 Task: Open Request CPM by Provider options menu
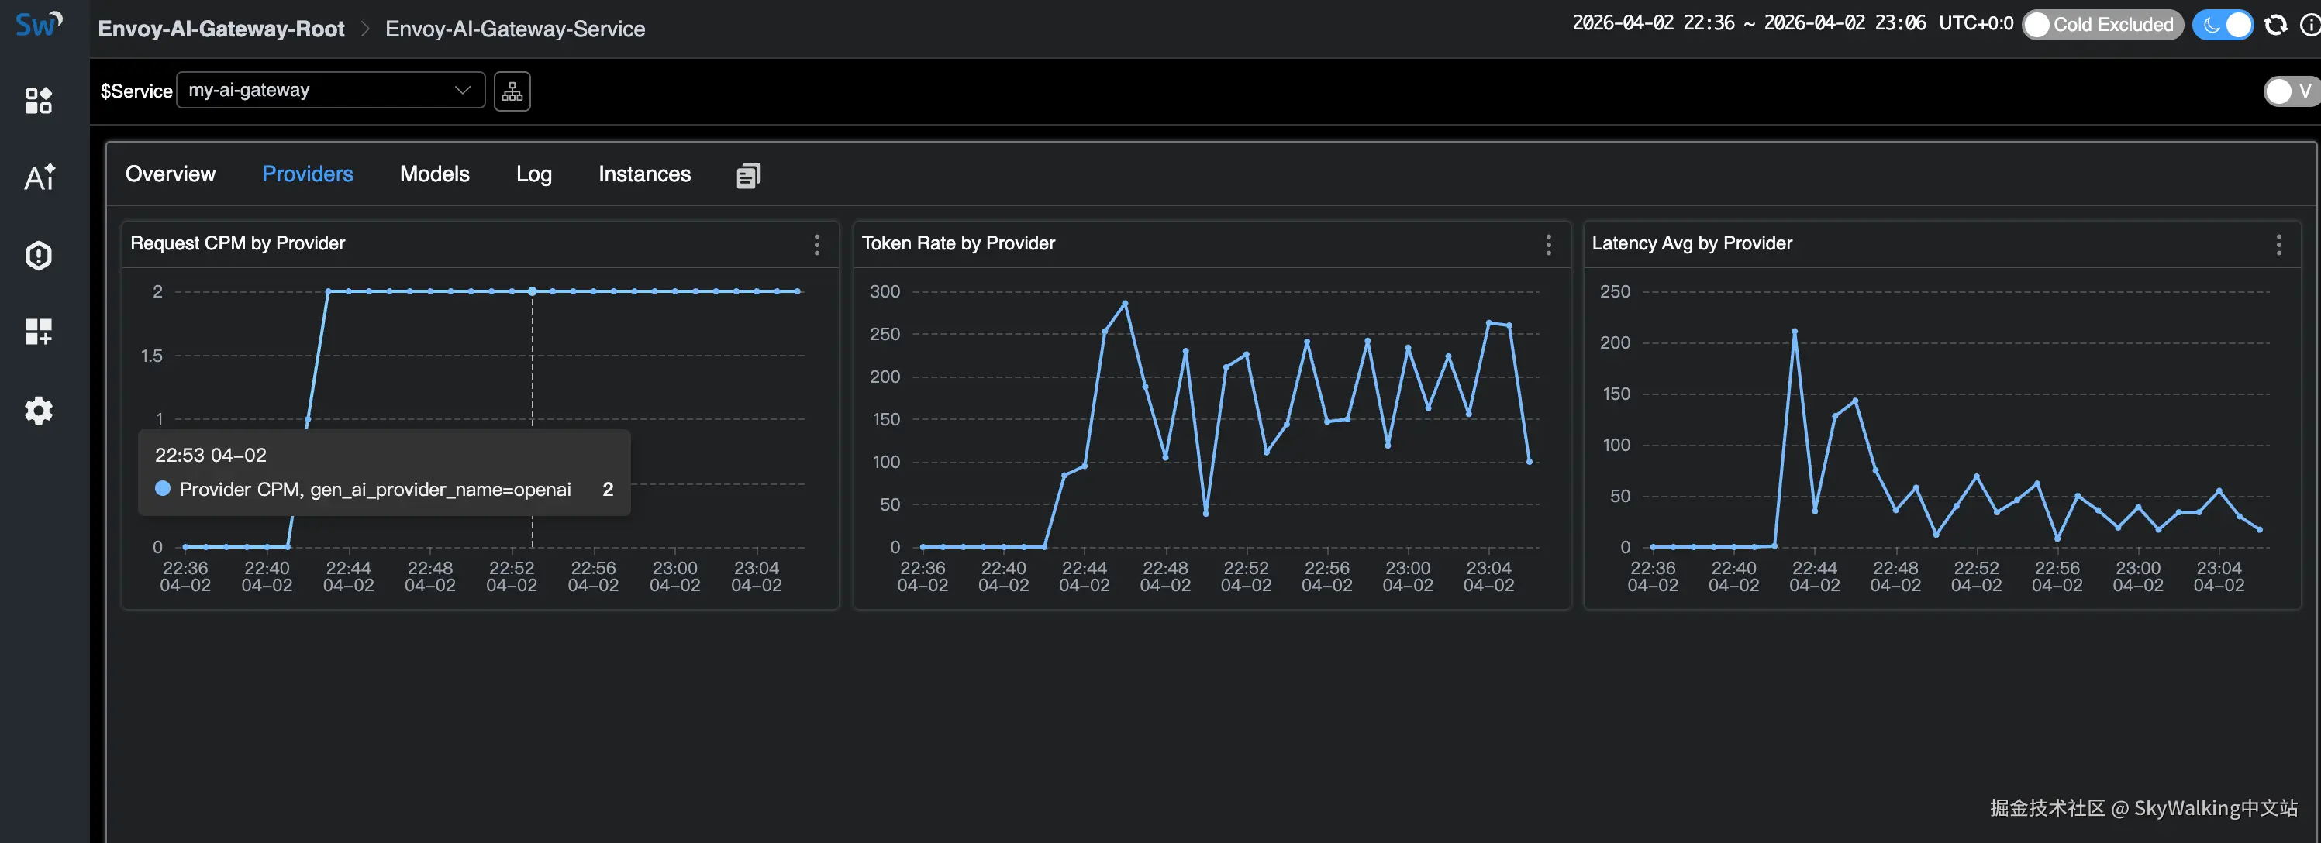[816, 244]
